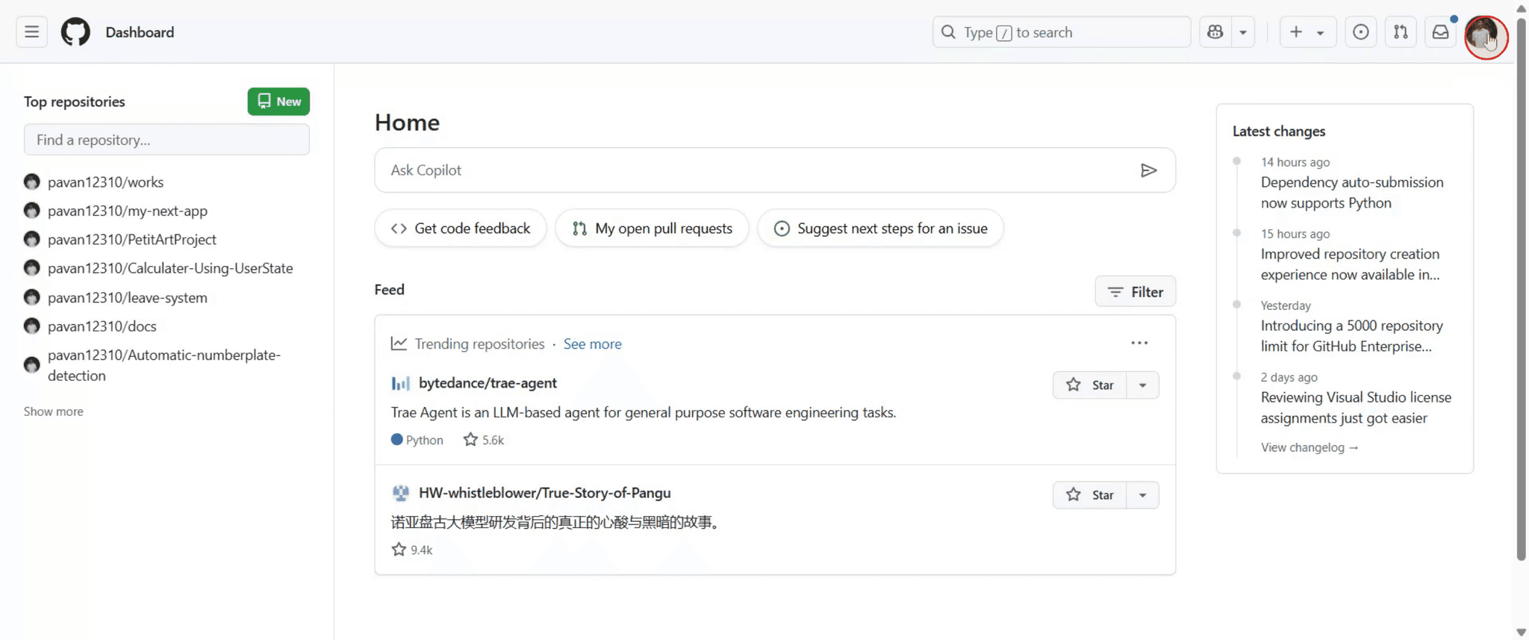Open the pavan12310/docs repository
1529x640 pixels.
point(102,326)
